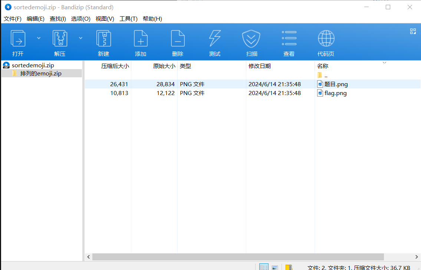This screenshot has width=421, height=270.
Task: Select the file 题目.png
Action: (x=336, y=84)
